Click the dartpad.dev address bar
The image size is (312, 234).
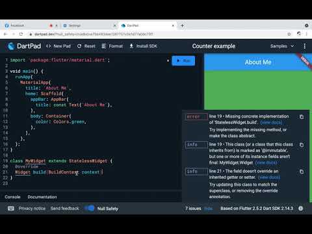tap(94, 34)
